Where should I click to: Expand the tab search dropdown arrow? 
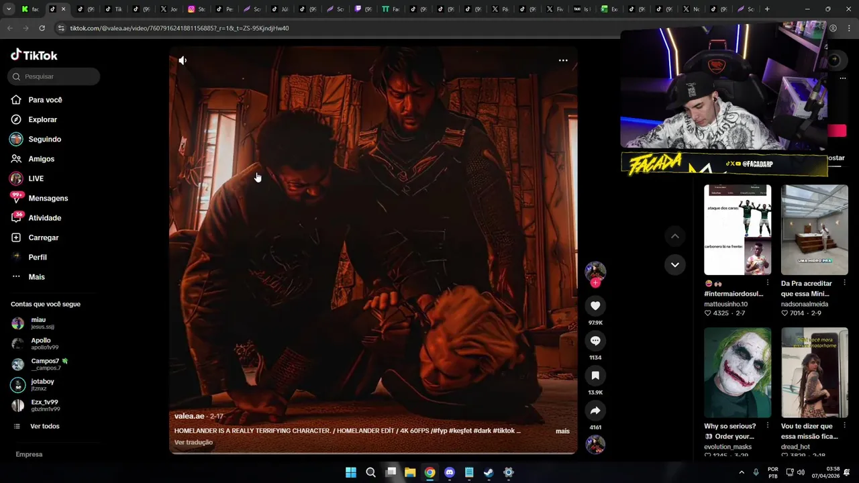[x=9, y=9]
